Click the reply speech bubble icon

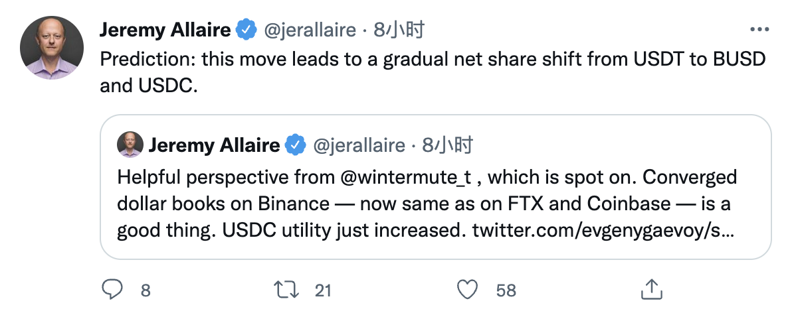pyautogui.click(x=112, y=290)
